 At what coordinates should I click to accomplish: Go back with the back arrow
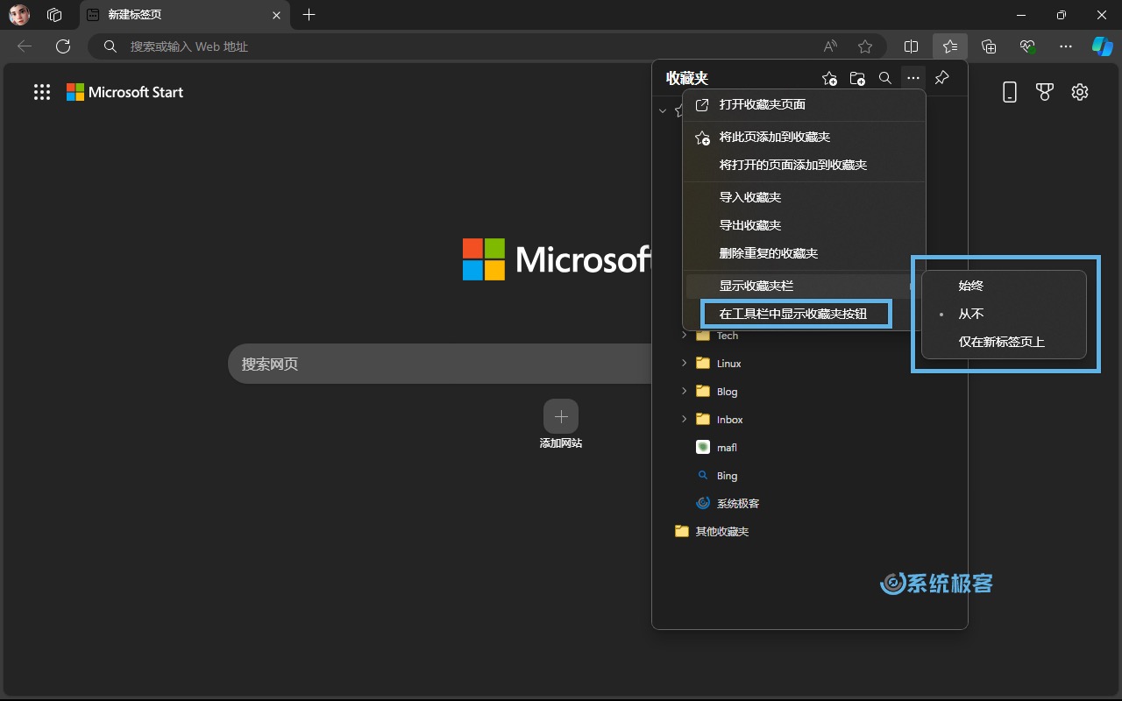25,46
